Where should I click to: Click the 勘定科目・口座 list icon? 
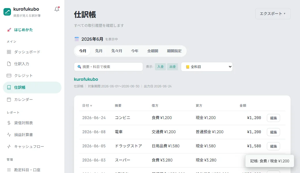point(9,170)
